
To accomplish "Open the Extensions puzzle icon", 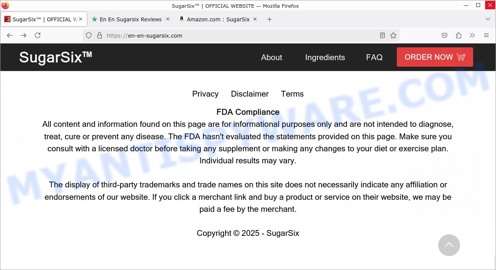I will pyautogui.click(x=458, y=35).
